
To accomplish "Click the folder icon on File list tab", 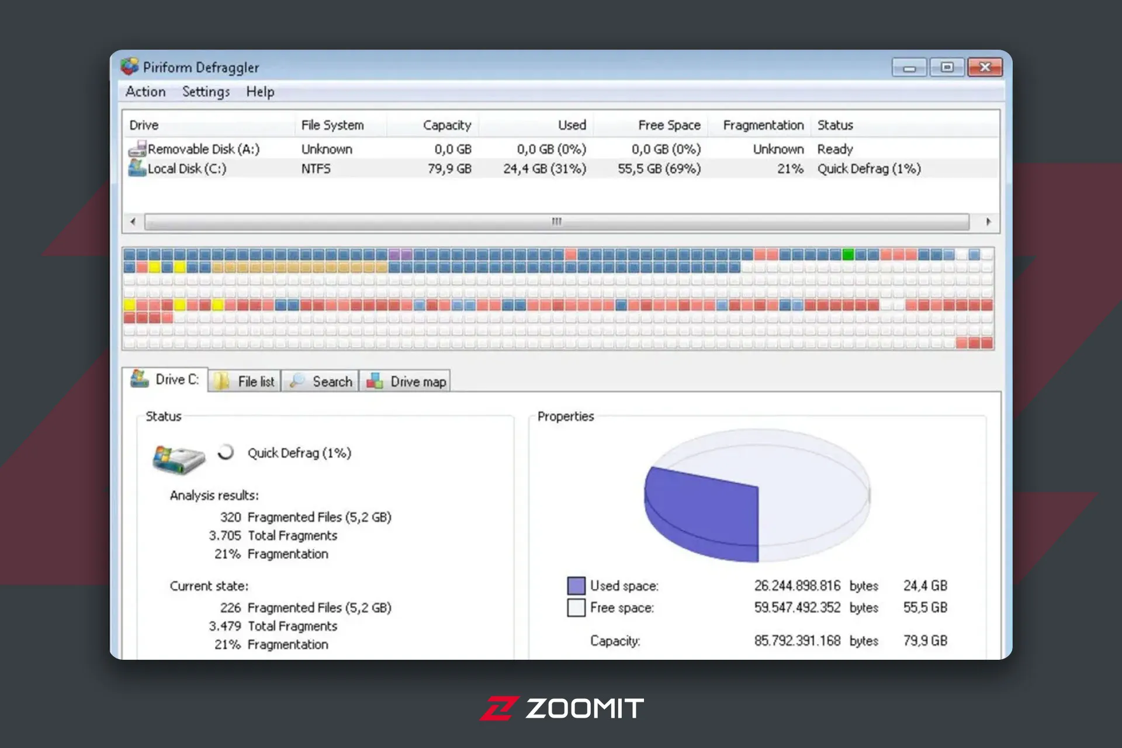I will point(221,382).
